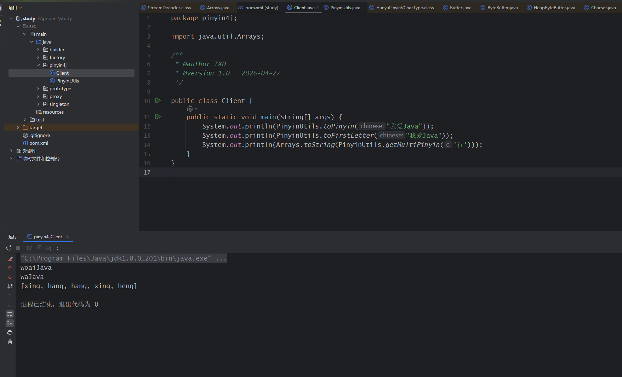
Task: Switch to Buffer.java tab
Action: tap(457, 7)
